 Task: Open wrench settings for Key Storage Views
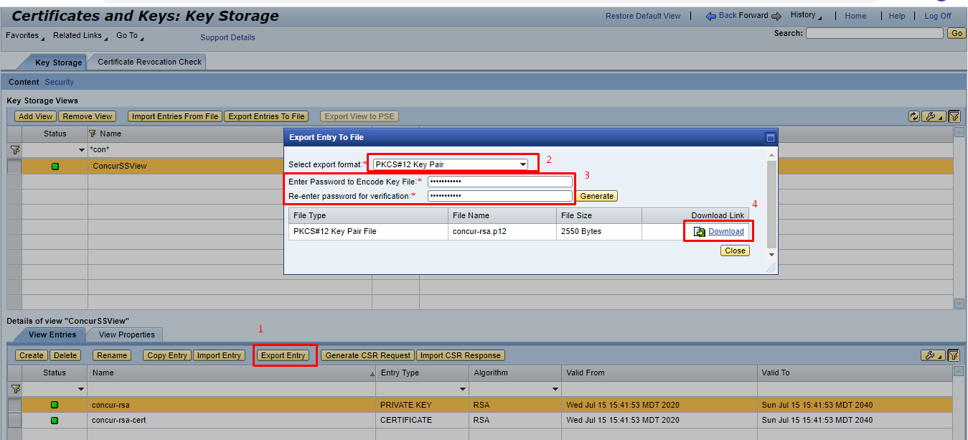(934, 116)
